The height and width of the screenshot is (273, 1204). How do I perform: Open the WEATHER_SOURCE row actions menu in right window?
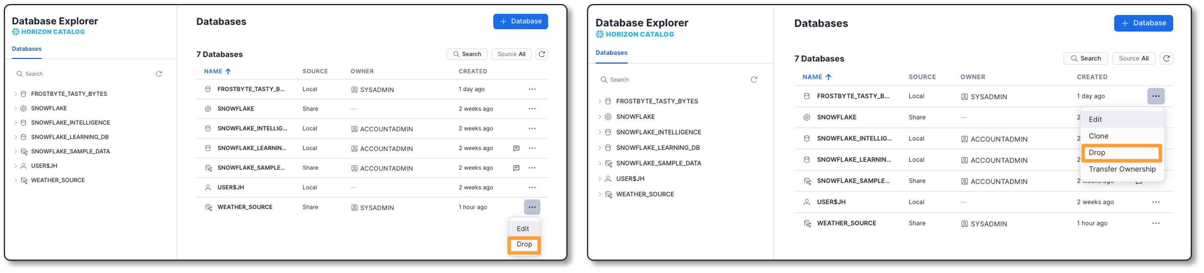tap(1156, 223)
